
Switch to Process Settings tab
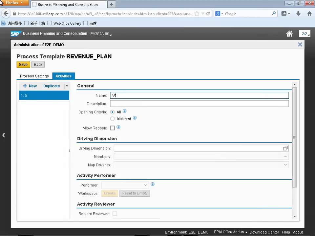pyautogui.click(x=34, y=76)
